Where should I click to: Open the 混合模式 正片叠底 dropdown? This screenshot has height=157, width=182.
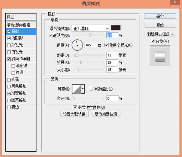(x=91, y=28)
